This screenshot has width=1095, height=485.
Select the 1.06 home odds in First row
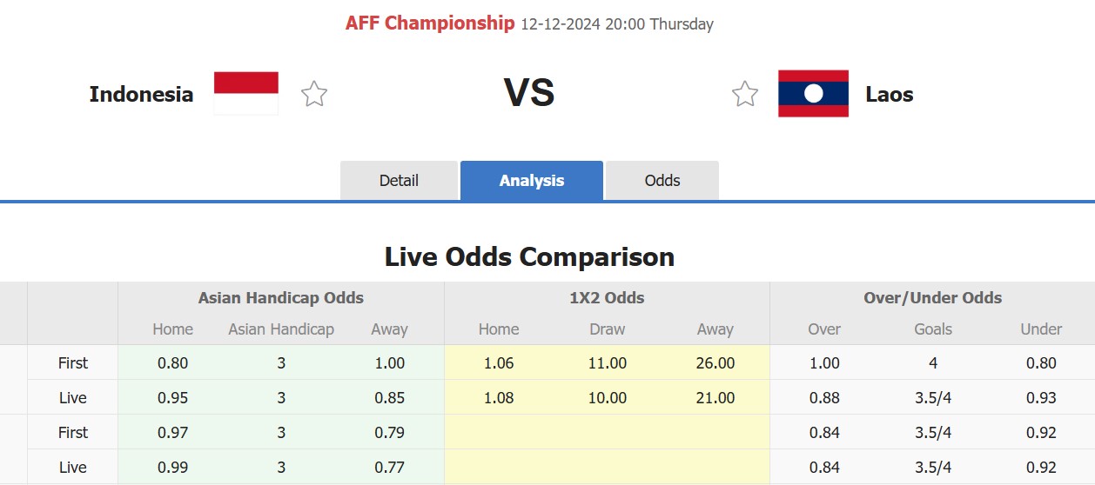tap(499, 363)
